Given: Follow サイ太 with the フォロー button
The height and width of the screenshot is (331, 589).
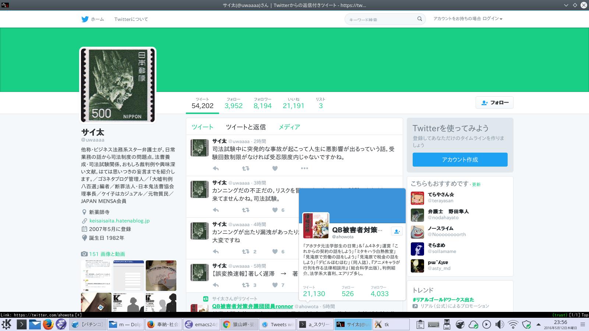Looking at the screenshot, I should pyautogui.click(x=494, y=103).
